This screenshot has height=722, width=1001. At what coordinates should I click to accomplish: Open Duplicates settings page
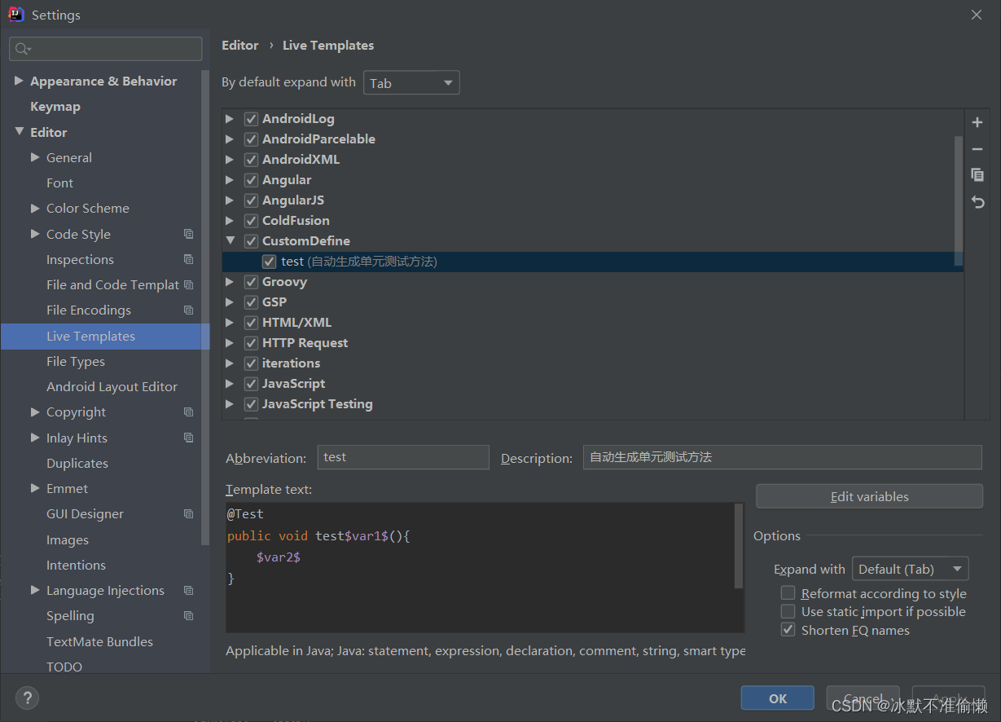coord(77,463)
